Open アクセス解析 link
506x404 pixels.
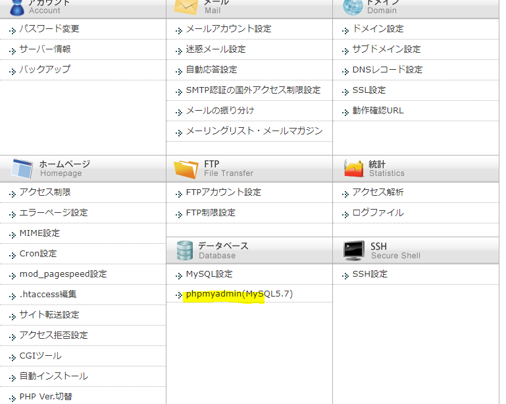coord(378,192)
